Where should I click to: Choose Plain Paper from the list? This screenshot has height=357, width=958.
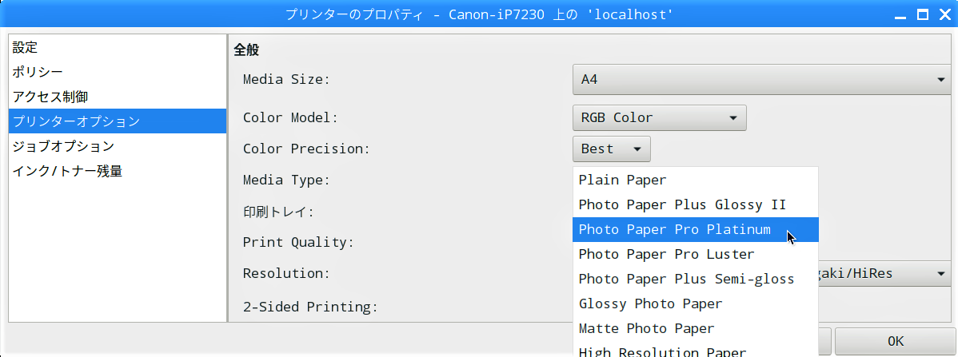point(695,180)
